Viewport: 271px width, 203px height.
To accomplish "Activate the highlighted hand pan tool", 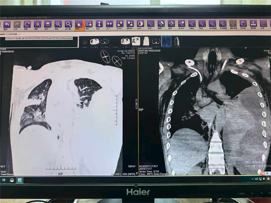I will [79, 24].
